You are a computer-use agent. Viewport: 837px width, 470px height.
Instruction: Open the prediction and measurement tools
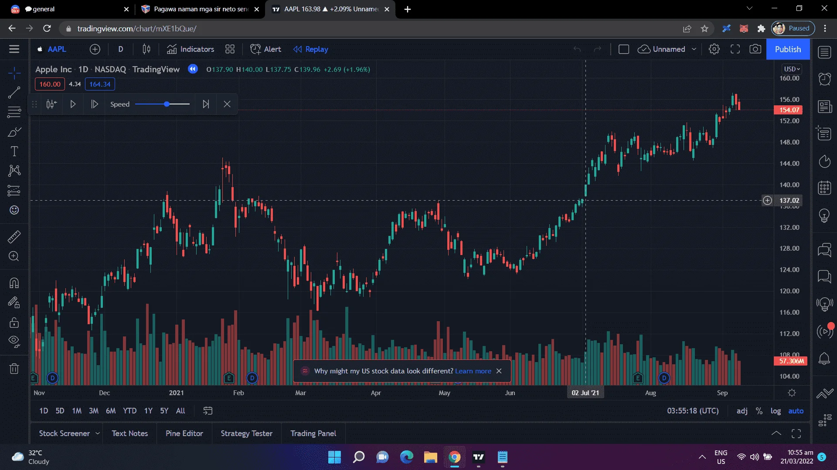(14, 190)
